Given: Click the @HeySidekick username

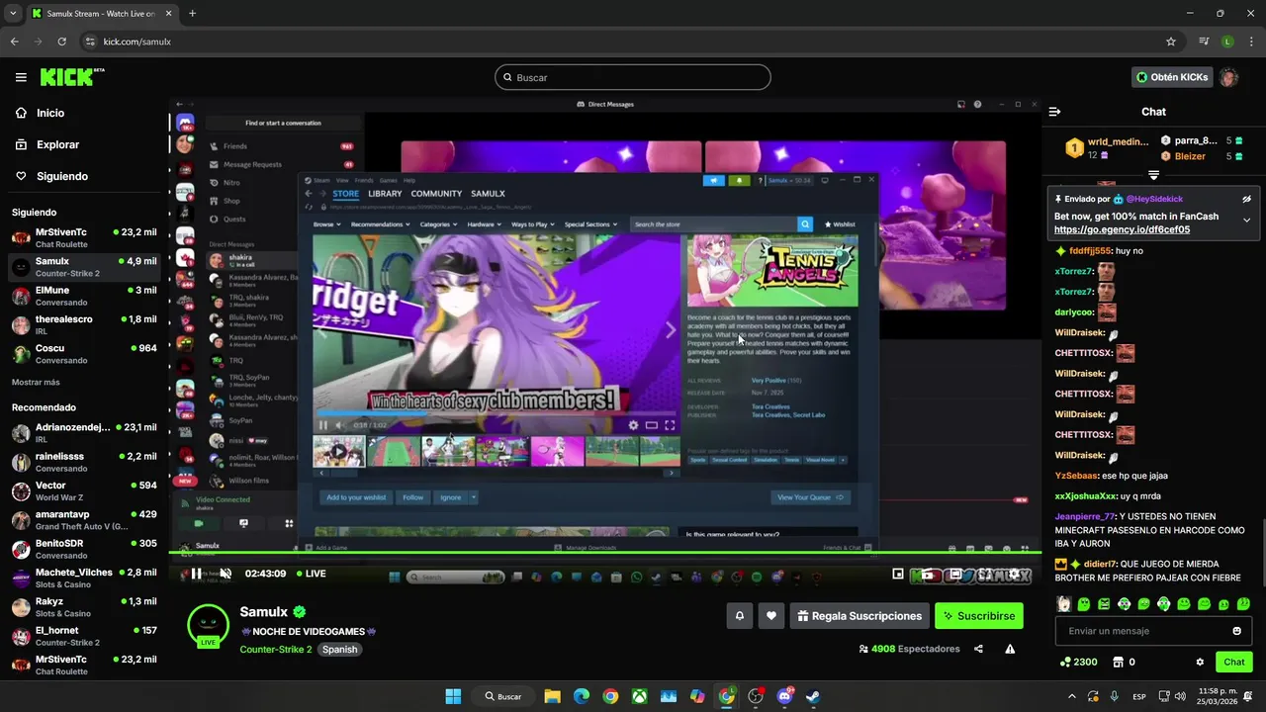Looking at the screenshot, I should pyautogui.click(x=1154, y=199).
